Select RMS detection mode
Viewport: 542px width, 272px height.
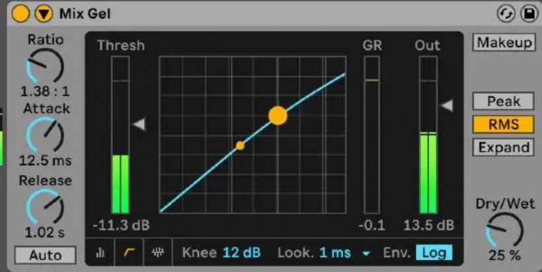[x=504, y=124]
